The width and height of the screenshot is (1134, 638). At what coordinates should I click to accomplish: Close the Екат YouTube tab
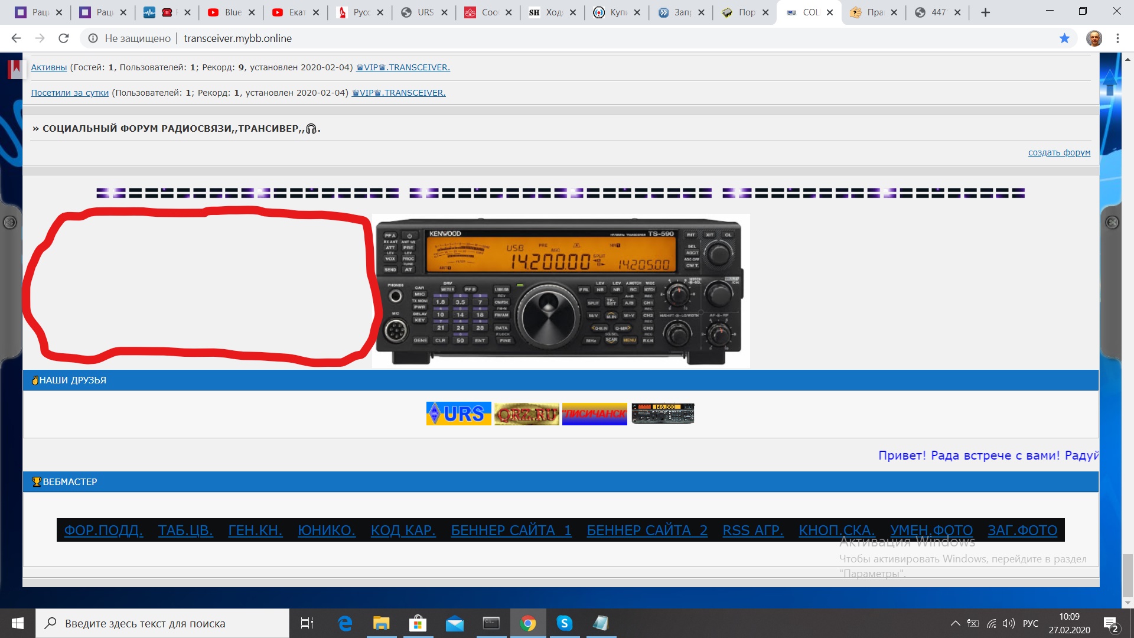coord(316,12)
